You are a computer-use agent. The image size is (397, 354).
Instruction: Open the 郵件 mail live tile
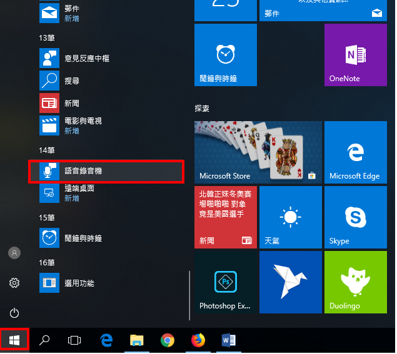pyautogui.click(x=324, y=11)
